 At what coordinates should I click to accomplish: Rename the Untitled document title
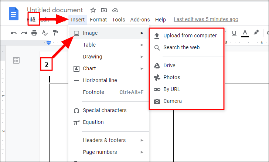click(x=55, y=10)
